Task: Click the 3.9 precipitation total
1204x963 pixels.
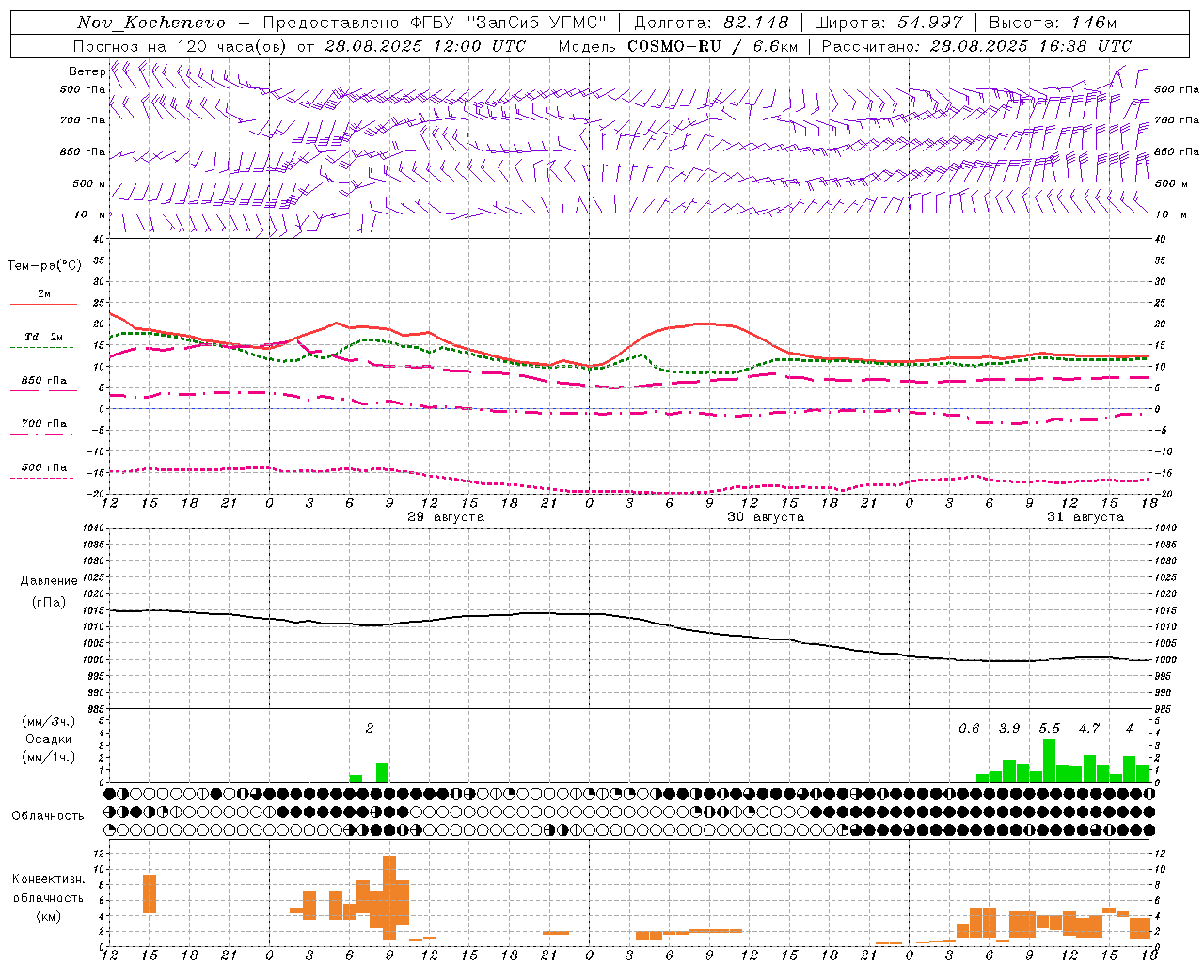Action: pyautogui.click(x=1009, y=729)
